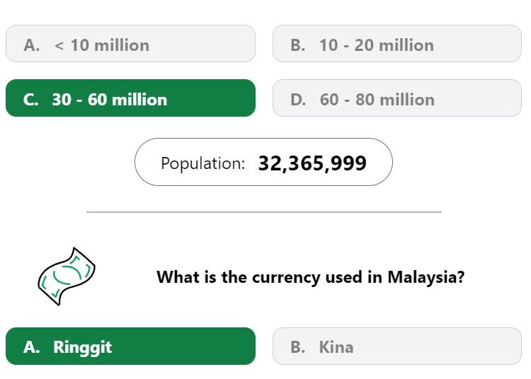
Task: Click the population number 32,365,999
Action: (x=312, y=163)
